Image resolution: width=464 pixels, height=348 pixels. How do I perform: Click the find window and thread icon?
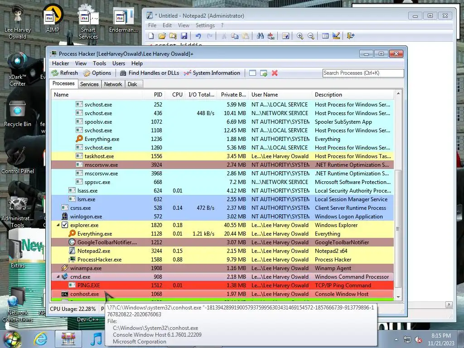(263, 73)
